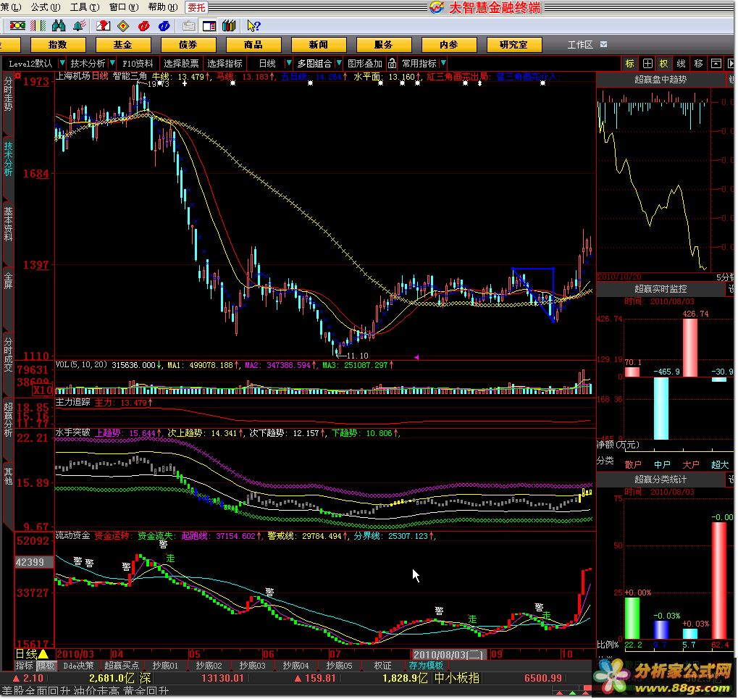
Task: Toggle the 移 move button
Action: (x=698, y=64)
